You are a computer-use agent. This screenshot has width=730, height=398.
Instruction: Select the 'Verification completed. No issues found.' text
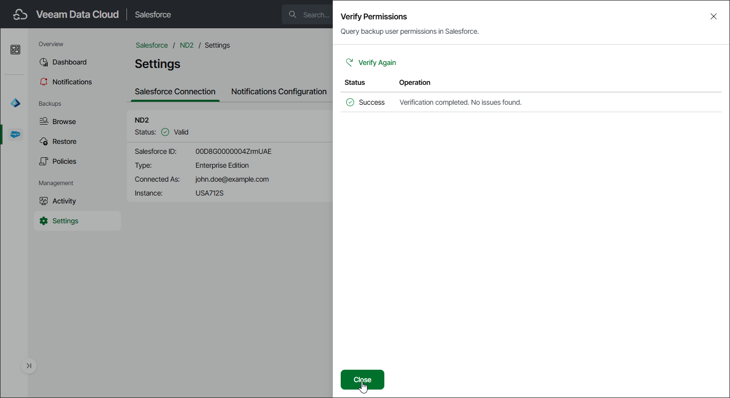[x=460, y=102]
